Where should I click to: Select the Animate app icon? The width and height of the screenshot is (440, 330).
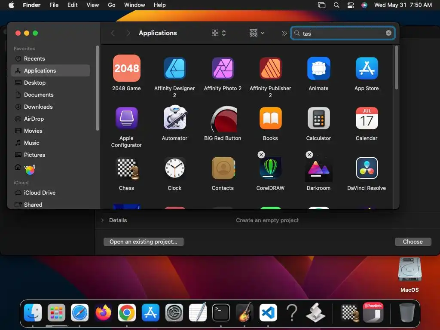click(318, 68)
